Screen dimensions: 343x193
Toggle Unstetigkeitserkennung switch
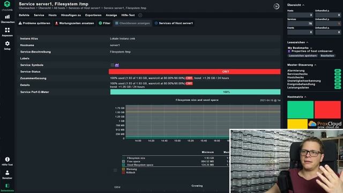pyautogui.click(x=337, y=81)
